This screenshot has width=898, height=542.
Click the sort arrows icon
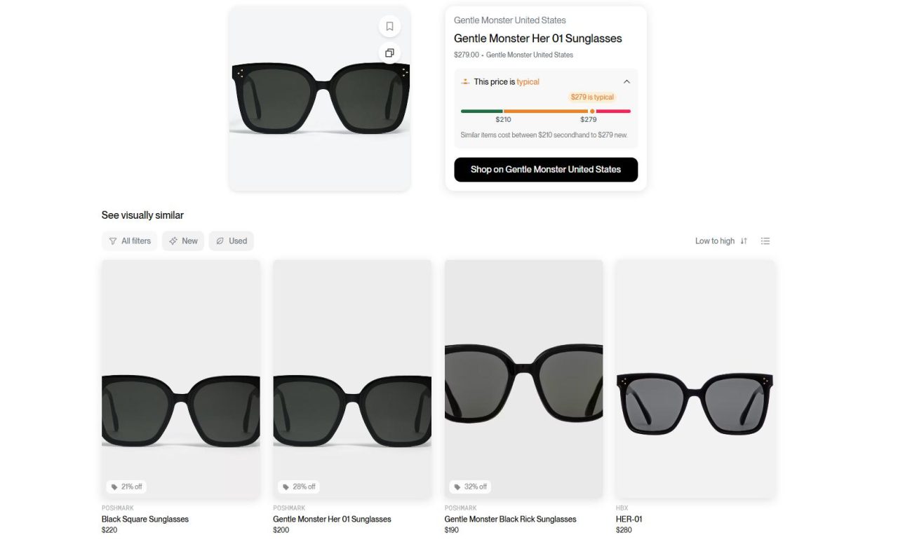click(744, 241)
